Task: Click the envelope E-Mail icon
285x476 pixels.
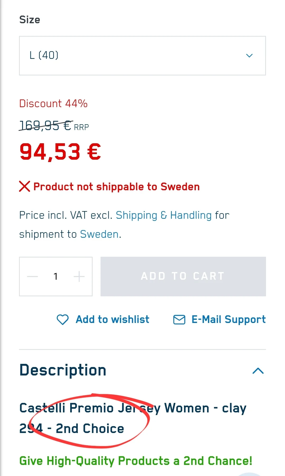Action: pyautogui.click(x=179, y=320)
